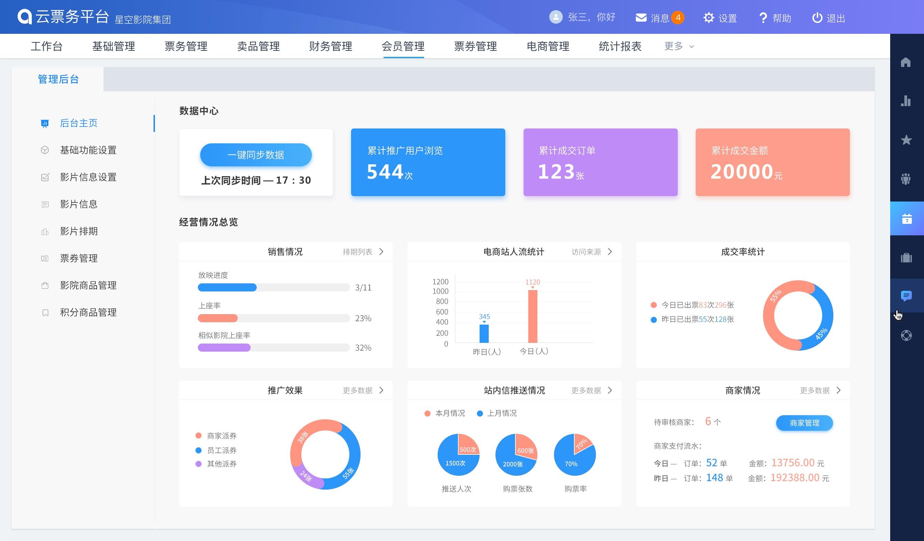Open messages envelope icon in header

click(641, 18)
